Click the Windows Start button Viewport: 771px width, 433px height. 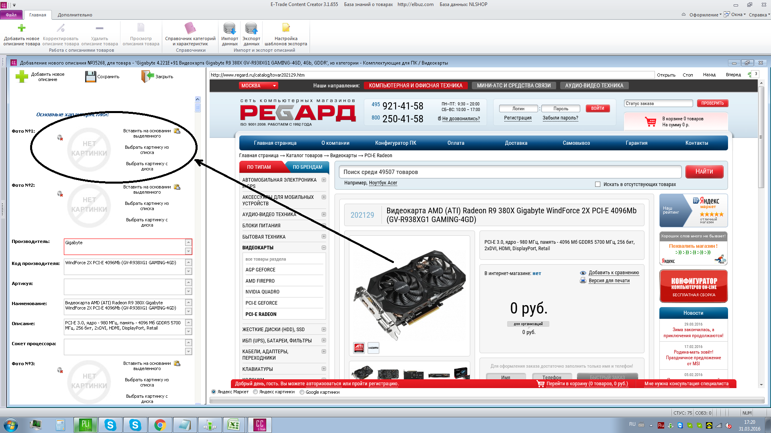[10, 425]
